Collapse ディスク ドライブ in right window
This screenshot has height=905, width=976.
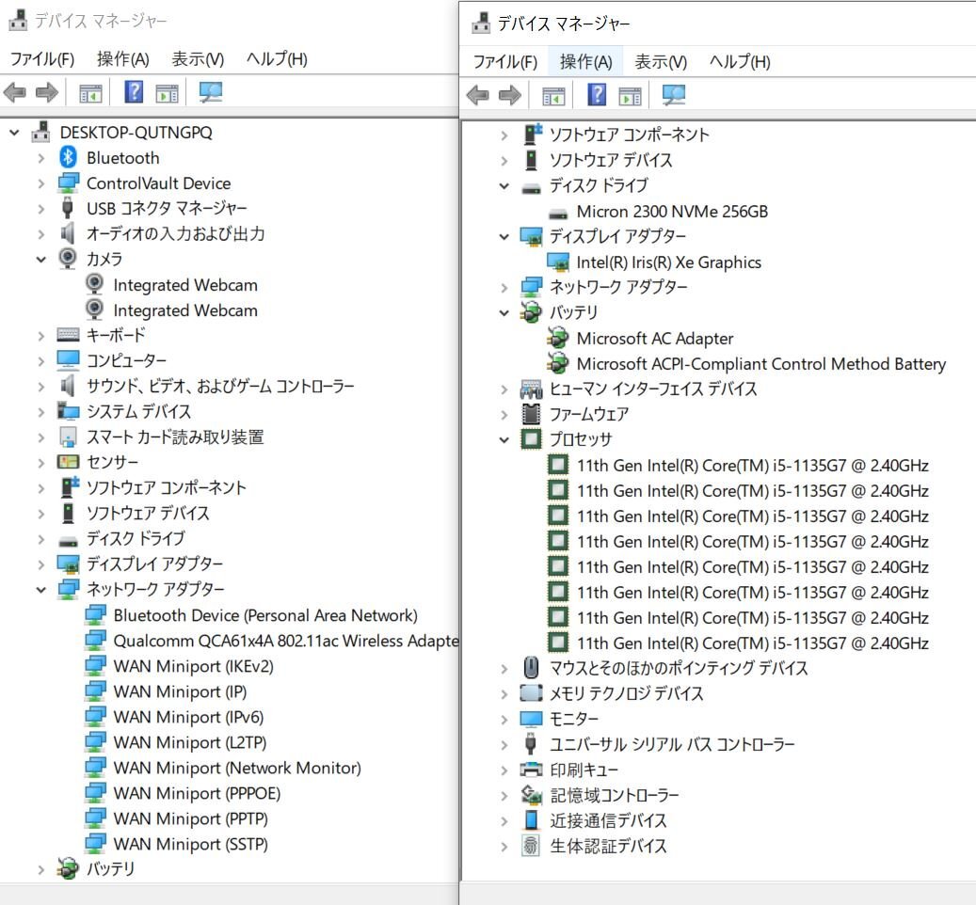[x=504, y=186]
